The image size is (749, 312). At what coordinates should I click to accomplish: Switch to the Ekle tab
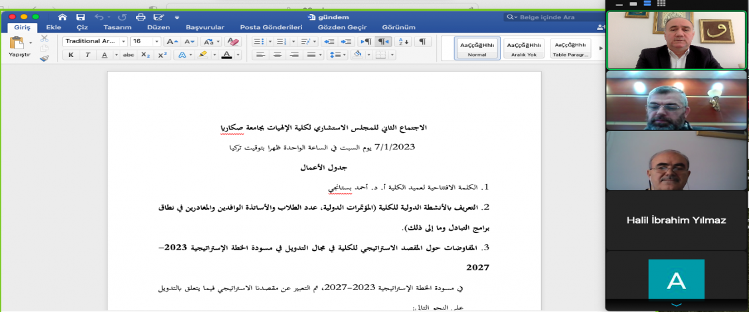(x=54, y=27)
